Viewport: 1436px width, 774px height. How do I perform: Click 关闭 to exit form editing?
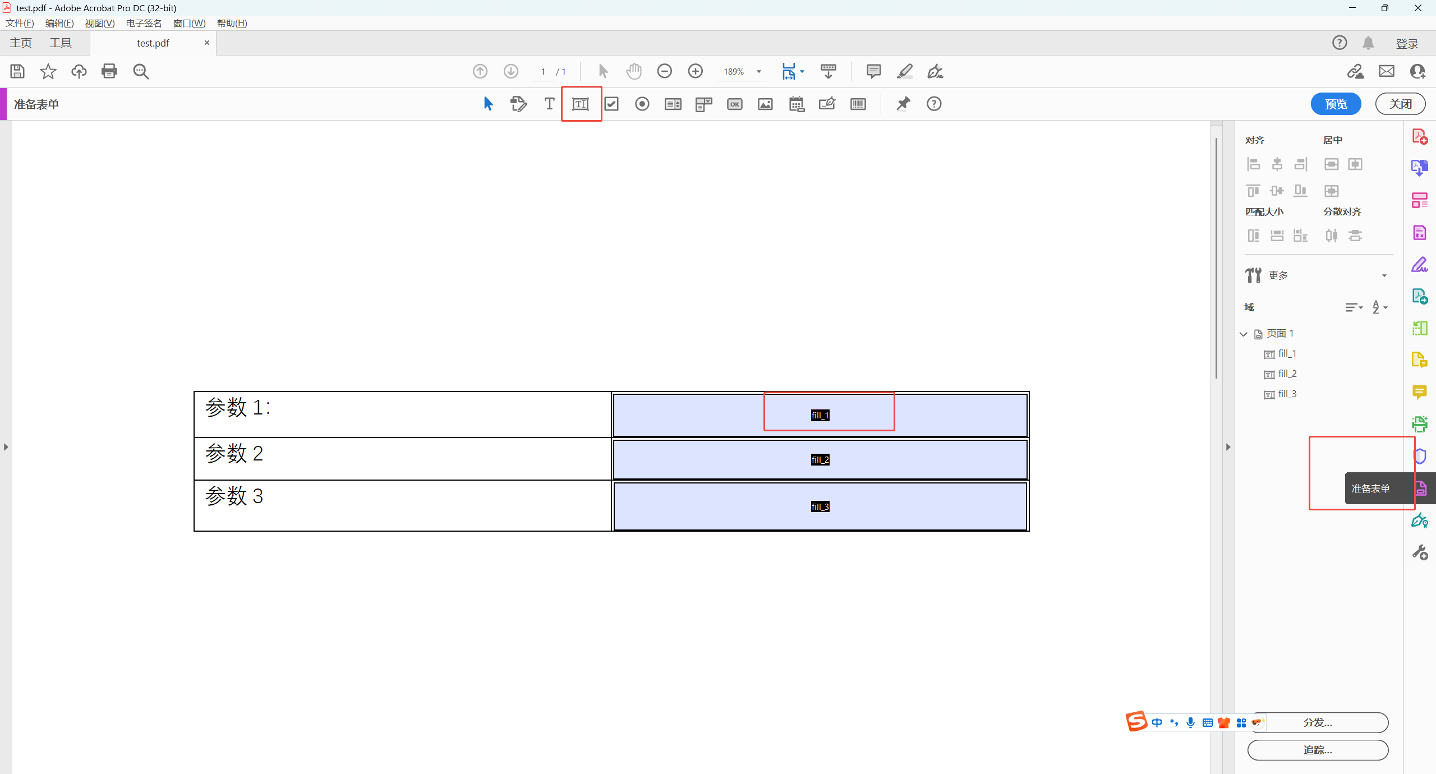click(x=1400, y=104)
